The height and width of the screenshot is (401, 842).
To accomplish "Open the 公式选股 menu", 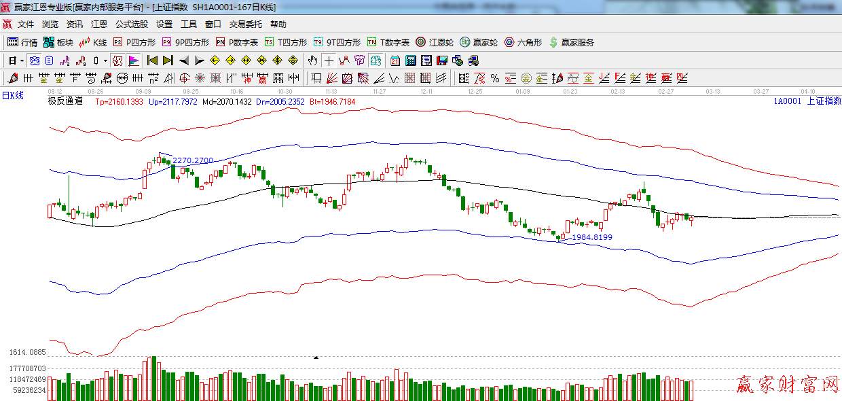I will click(131, 24).
